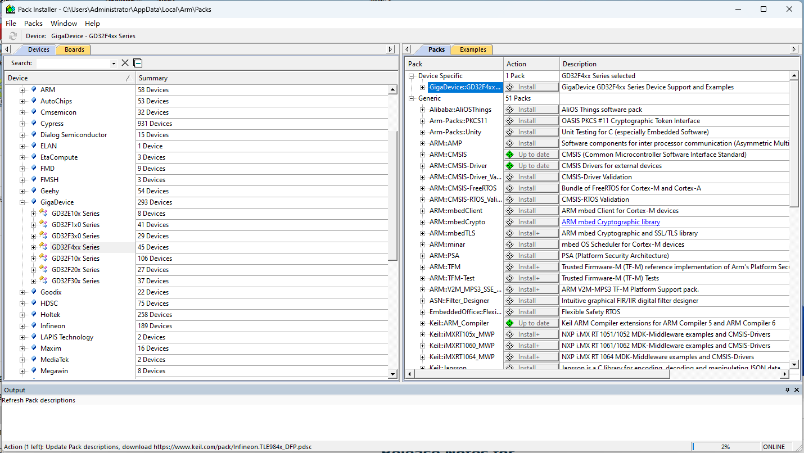Expand the Keil::ARM_Compiler pack node
804x453 pixels.
coord(423,323)
